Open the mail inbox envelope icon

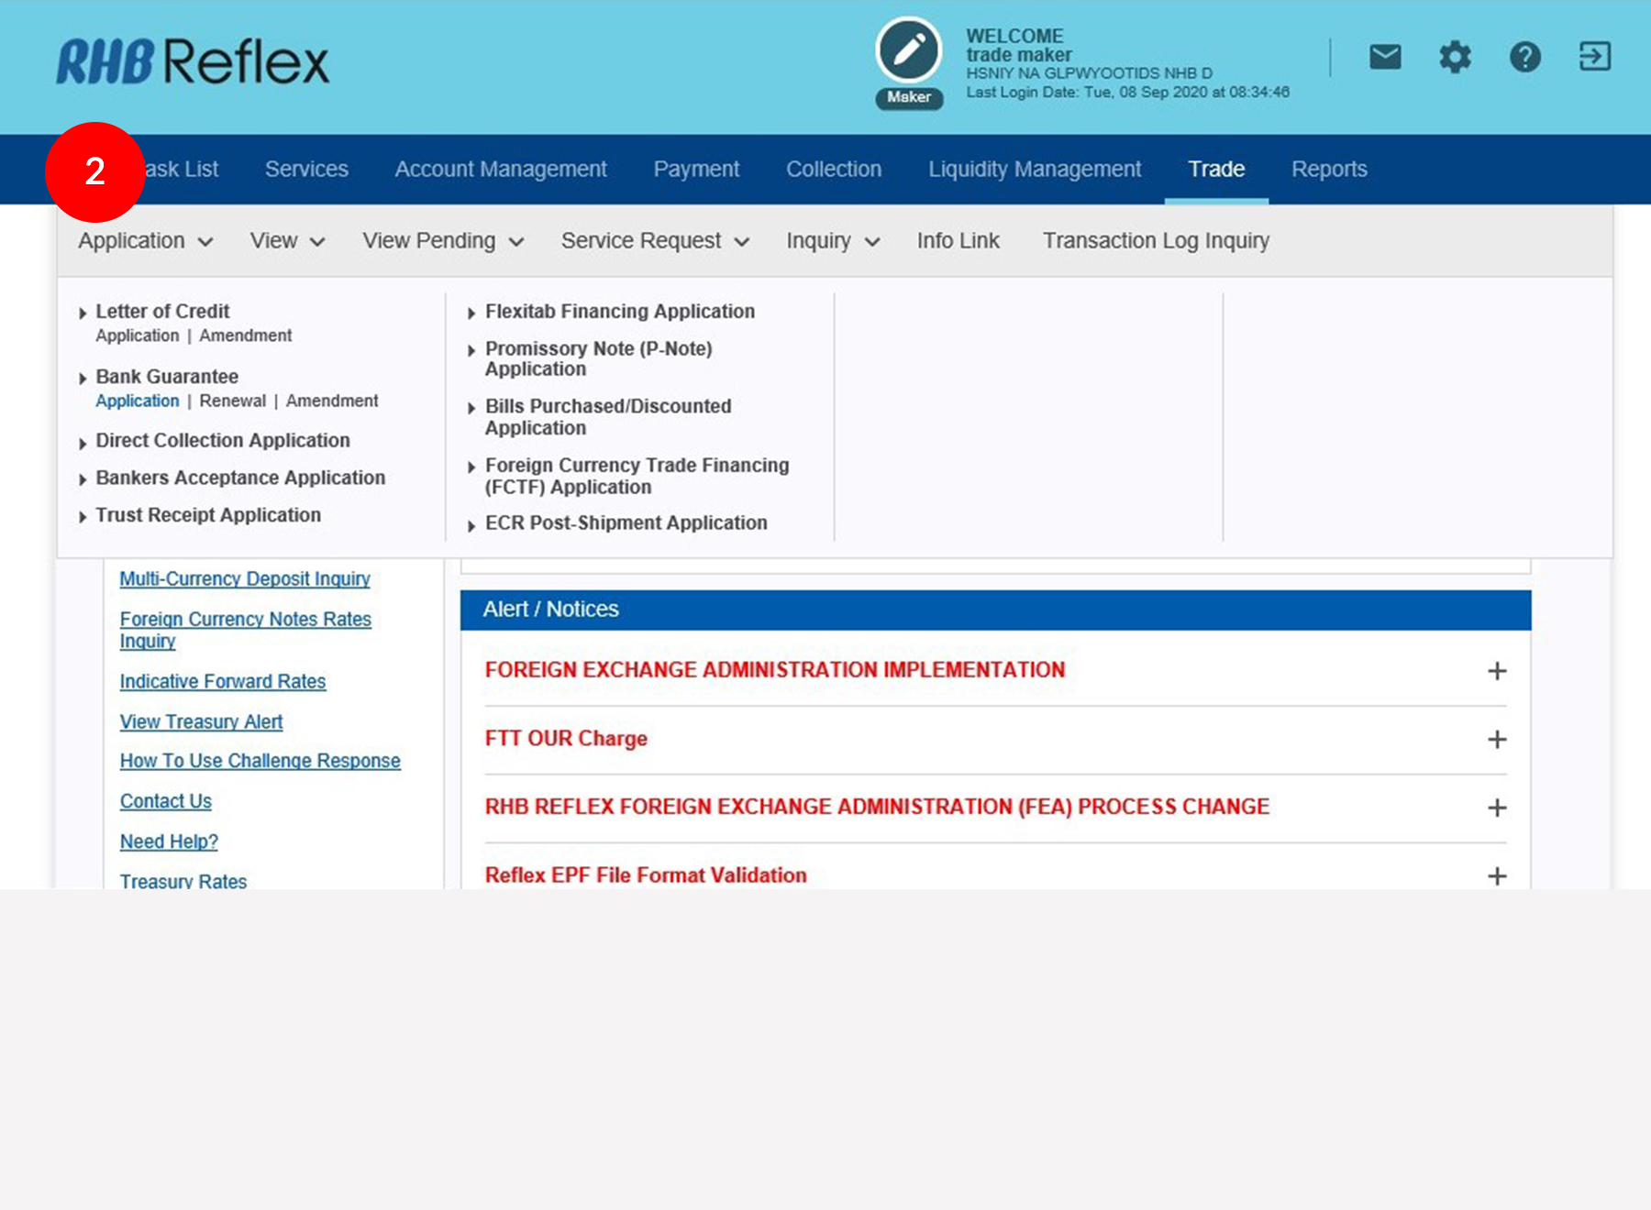tap(1385, 57)
